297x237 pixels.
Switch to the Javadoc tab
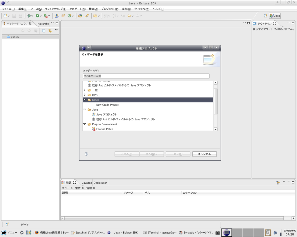87,183
